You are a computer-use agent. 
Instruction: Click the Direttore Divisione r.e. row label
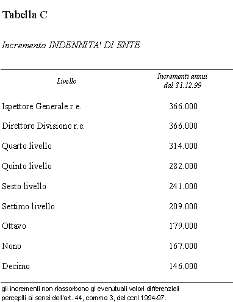click(x=43, y=126)
